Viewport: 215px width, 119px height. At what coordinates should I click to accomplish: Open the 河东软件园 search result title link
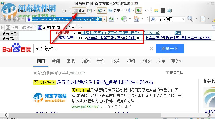(x=93, y=82)
